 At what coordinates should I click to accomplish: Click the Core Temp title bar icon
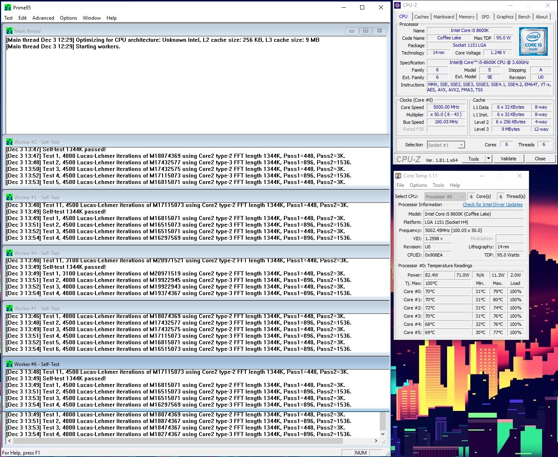pyautogui.click(x=398, y=176)
